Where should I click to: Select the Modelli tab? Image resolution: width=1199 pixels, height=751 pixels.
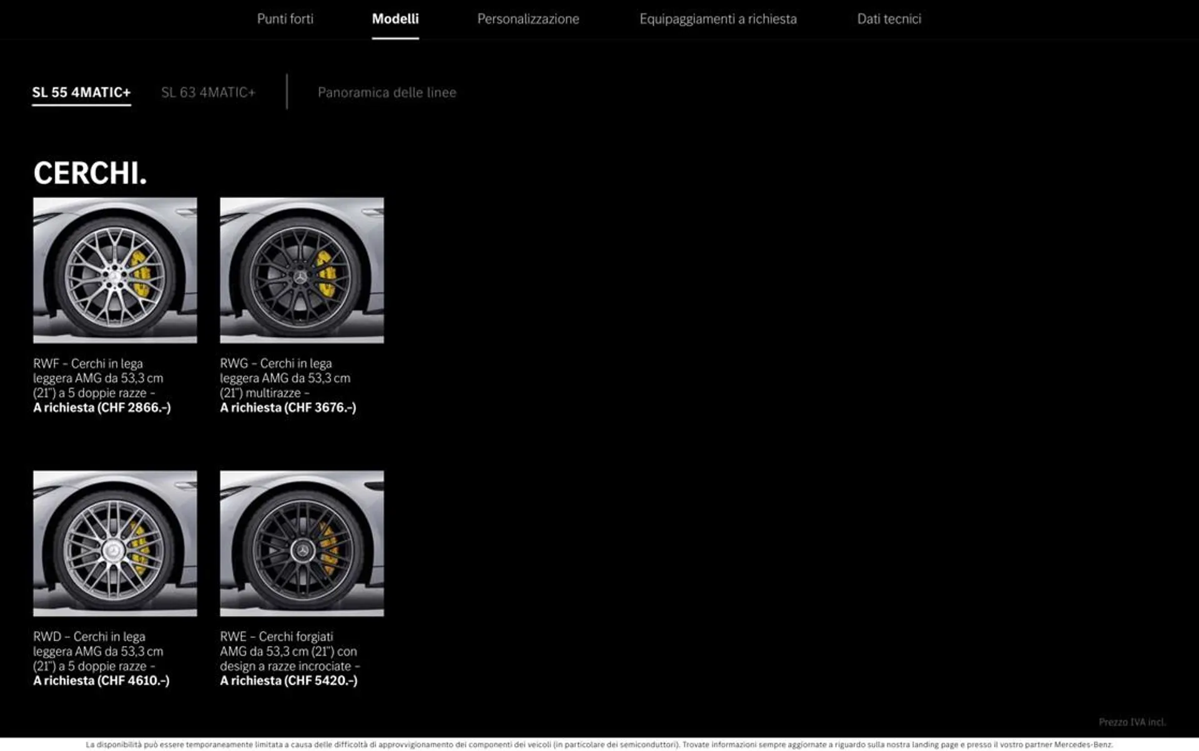pyautogui.click(x=395, y=19)
